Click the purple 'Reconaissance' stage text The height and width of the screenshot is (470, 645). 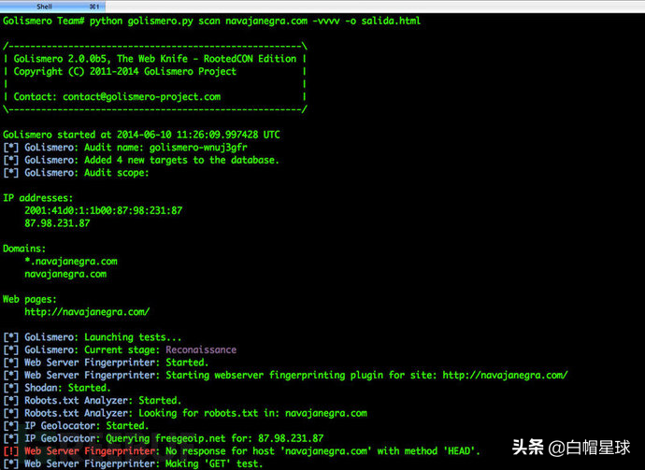pyautogui.click(x=201, y=349)
